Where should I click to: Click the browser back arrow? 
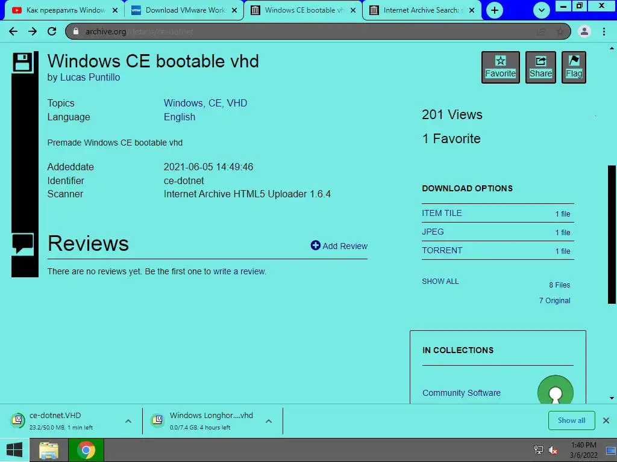[x=13, y=31]
